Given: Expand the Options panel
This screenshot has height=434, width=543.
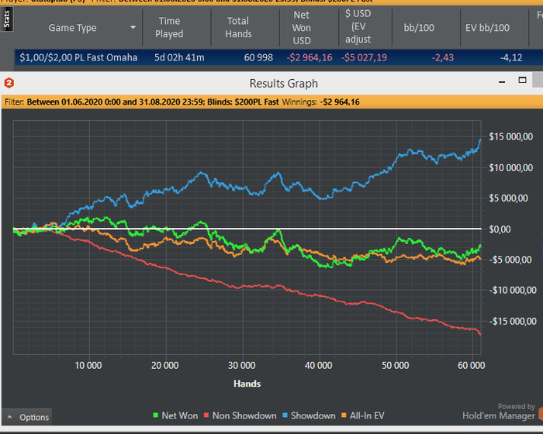Looking at the screenshot, I should point(27,417).
